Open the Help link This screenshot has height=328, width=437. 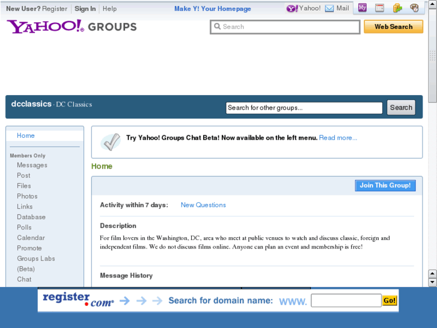109,8
